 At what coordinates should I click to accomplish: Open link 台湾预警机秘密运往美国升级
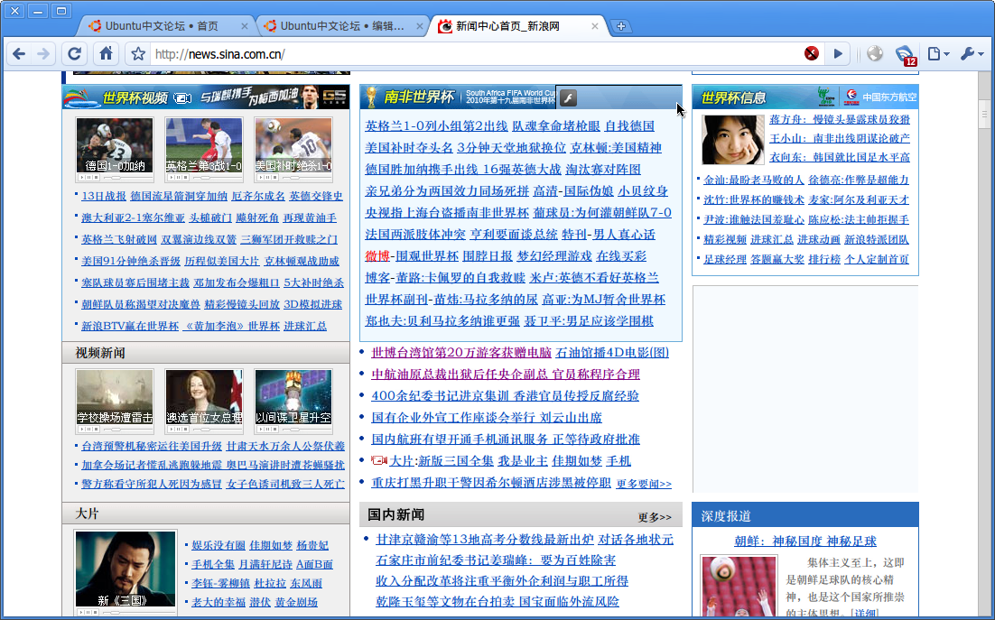151,447
